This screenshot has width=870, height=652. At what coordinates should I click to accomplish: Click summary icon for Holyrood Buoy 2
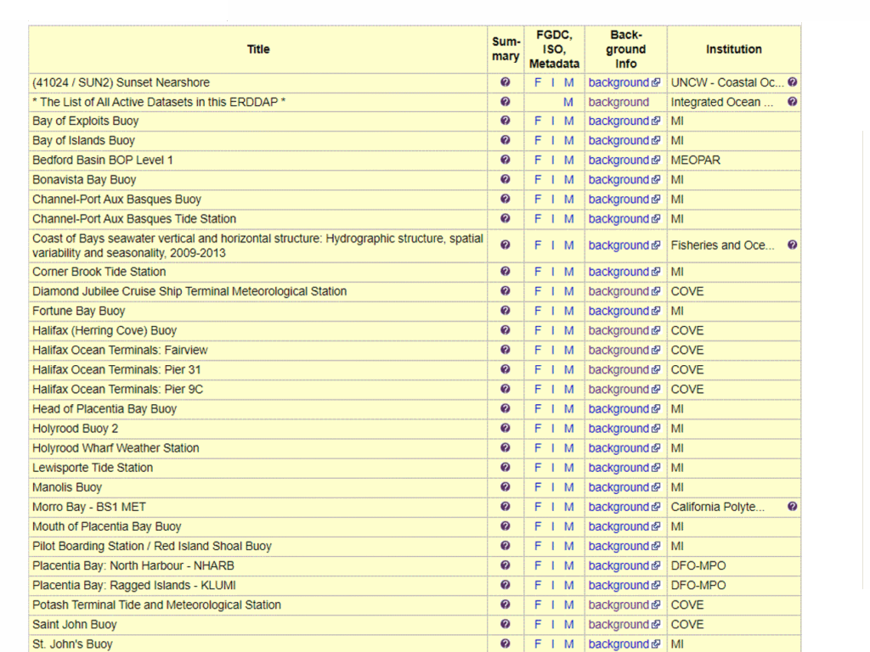[506, 429]
